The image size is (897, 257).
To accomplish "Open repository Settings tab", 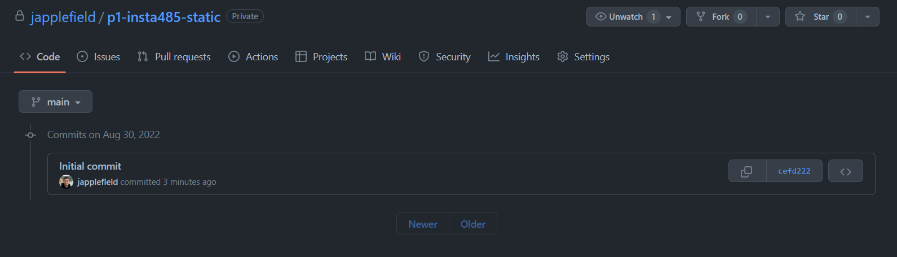I will [x=584, y=57].
